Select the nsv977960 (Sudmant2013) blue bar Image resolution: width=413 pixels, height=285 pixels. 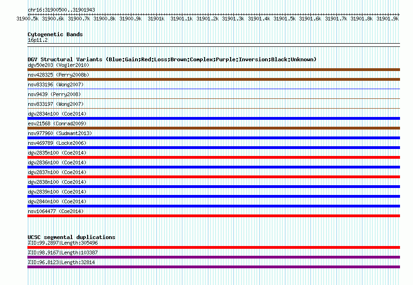point(213,138)
